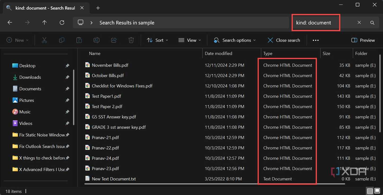Open a new tab with the plus button
383x195 pixels.
[x=98, y=8]
